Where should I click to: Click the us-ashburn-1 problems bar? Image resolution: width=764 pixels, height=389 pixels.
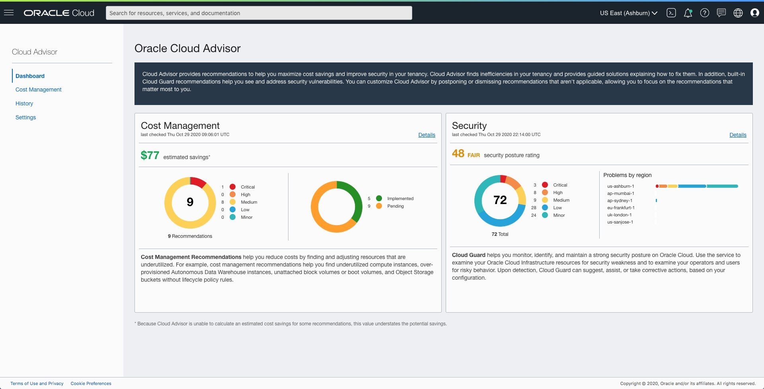click(696, 186)
